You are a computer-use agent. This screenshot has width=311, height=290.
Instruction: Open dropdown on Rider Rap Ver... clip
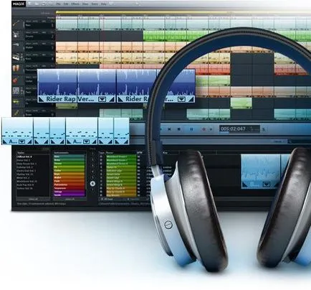click(x=102, y=99)
